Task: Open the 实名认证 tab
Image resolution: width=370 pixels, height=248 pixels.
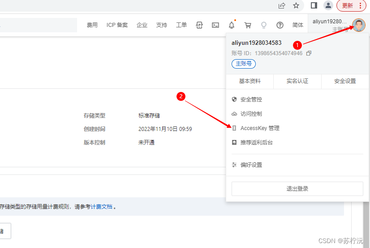Action: coord(297,81)
